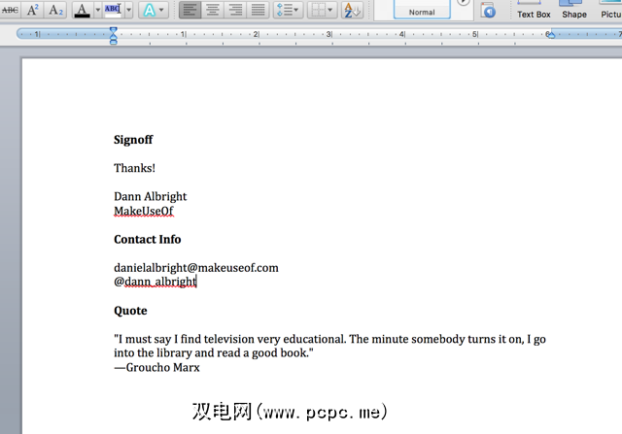The width and height of the screenshot is (622, 434).
Task: Click the Contact Info heading
Action: (x=148, y=240)
